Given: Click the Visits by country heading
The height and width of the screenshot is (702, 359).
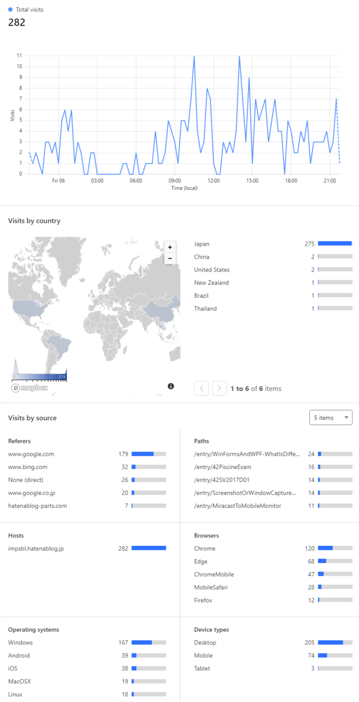Looking at the screenshot, I should click(x=34, y=221).
